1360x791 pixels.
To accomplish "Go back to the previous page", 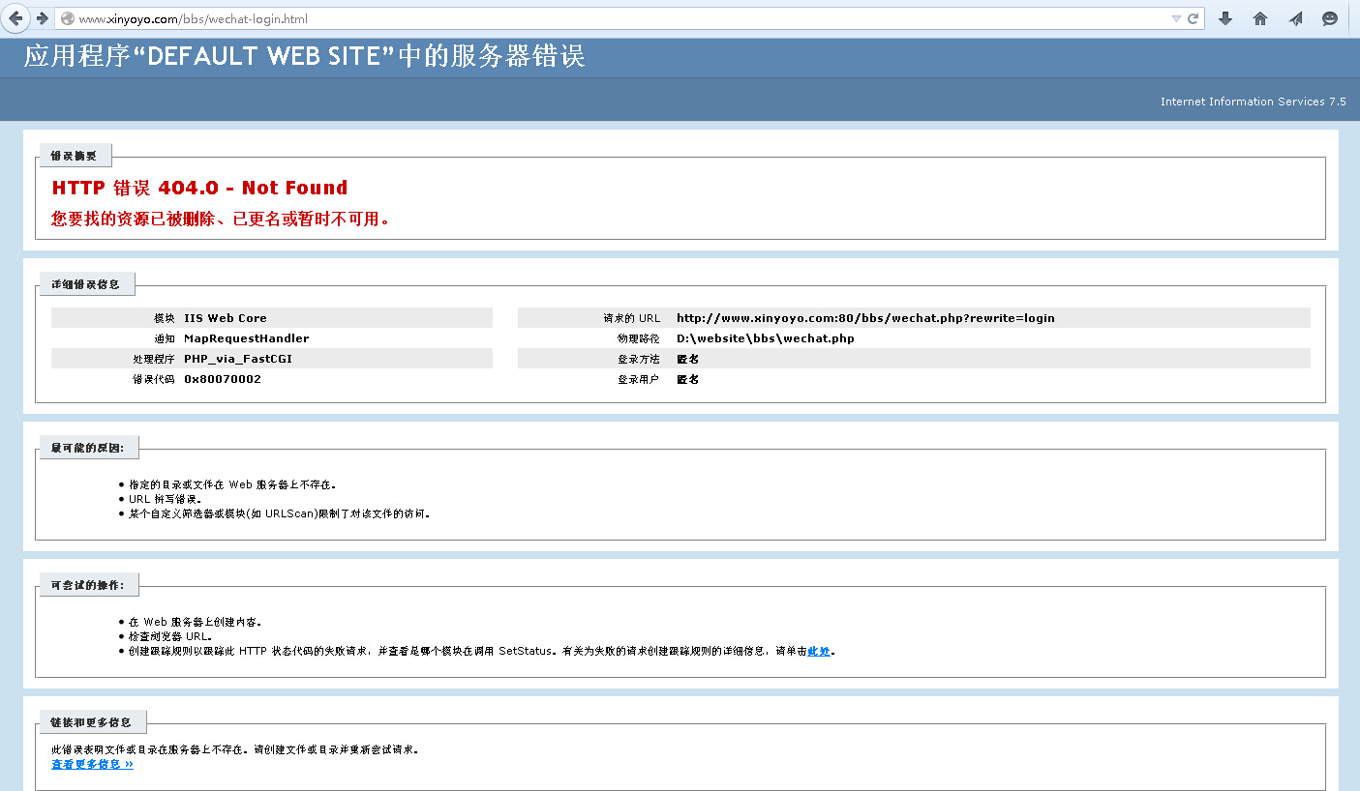I will pyautogui.click(x=15, y=18).
